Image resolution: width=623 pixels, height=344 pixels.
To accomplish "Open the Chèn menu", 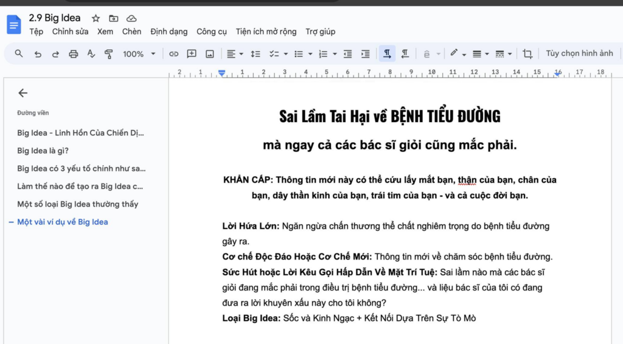I will coord(131,32).
